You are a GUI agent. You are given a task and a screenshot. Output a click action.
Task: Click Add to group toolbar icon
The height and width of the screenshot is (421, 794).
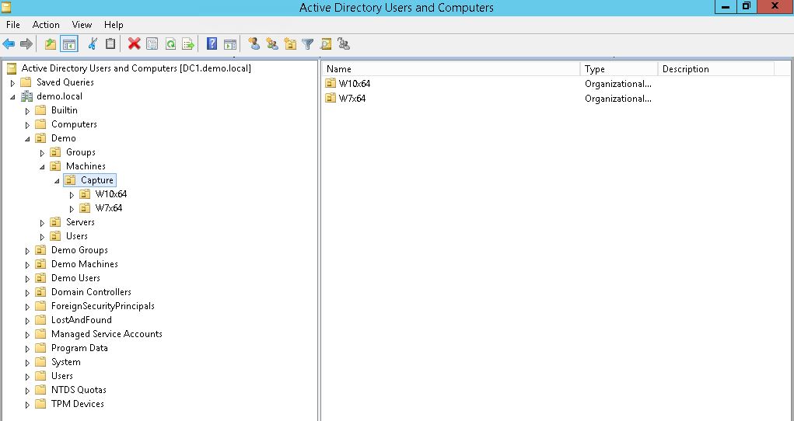coord(344,44)
